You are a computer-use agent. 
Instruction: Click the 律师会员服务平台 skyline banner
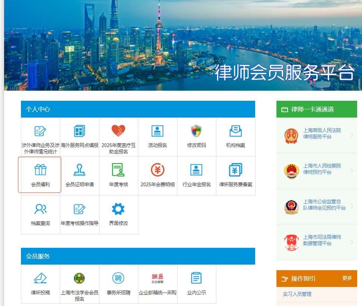click(x=183, y=45)
